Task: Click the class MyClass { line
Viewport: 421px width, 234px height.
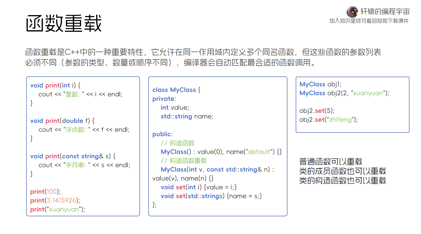Action: click(176, 90)
